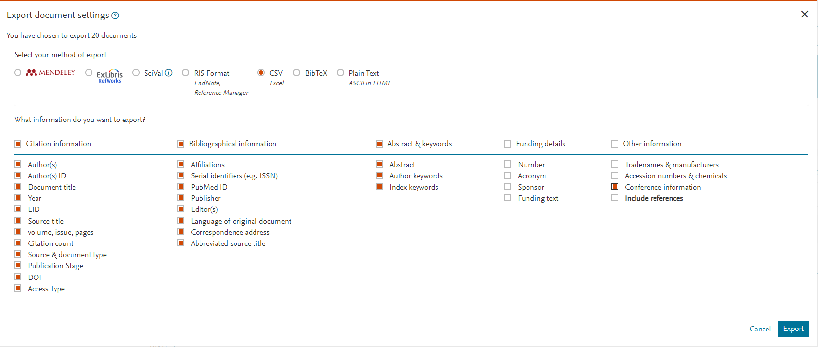The image size is (818, 347).
Task: Toggle all Funding details checkbox
Action: click(508, 144)
